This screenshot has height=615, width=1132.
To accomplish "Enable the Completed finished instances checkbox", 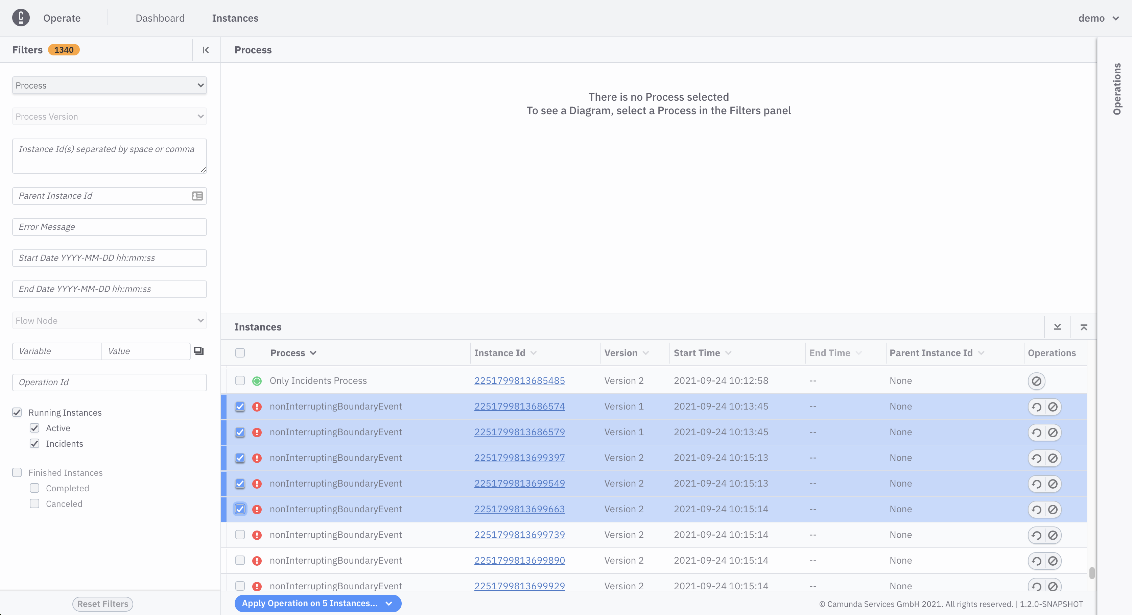I will point(34,488).
